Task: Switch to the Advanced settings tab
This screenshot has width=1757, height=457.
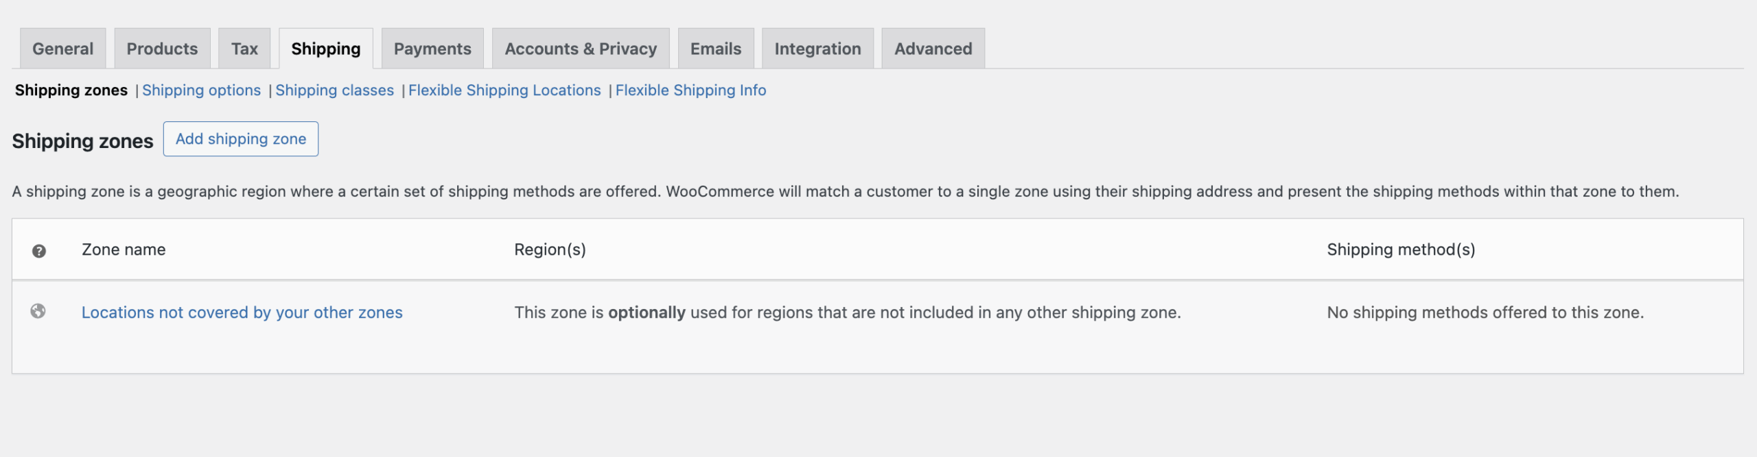Action: coord(933,48)
